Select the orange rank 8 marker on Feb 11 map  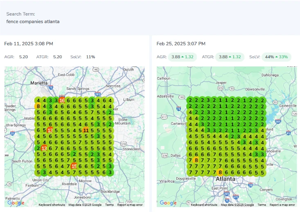(38, 106)
